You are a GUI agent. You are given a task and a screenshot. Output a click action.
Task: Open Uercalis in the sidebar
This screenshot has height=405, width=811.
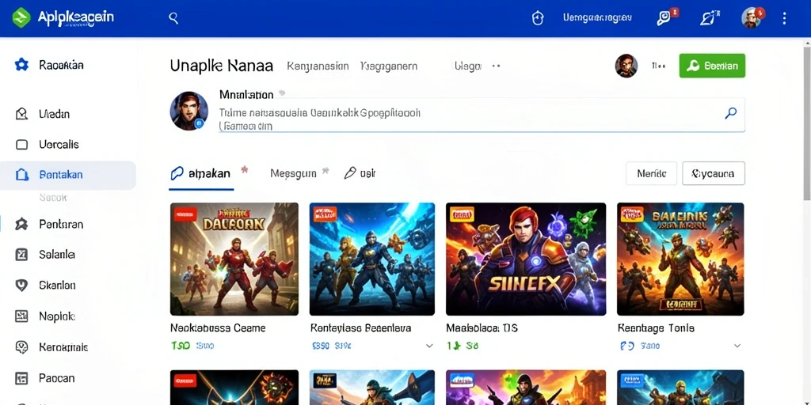(x=59, y=145)
